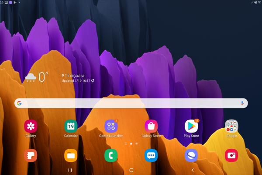Open the green Phone app

(111, 155)
